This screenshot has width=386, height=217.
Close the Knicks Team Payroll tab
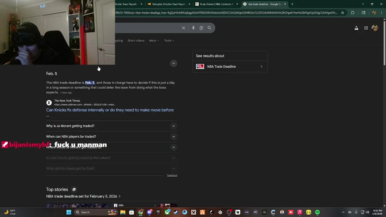(141, 4)
